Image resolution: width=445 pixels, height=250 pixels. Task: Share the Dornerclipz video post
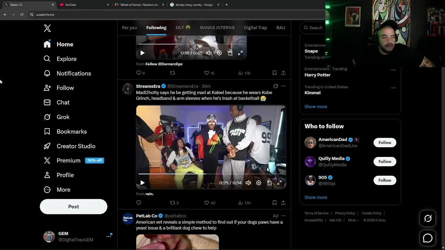click(x=283, y=73)
